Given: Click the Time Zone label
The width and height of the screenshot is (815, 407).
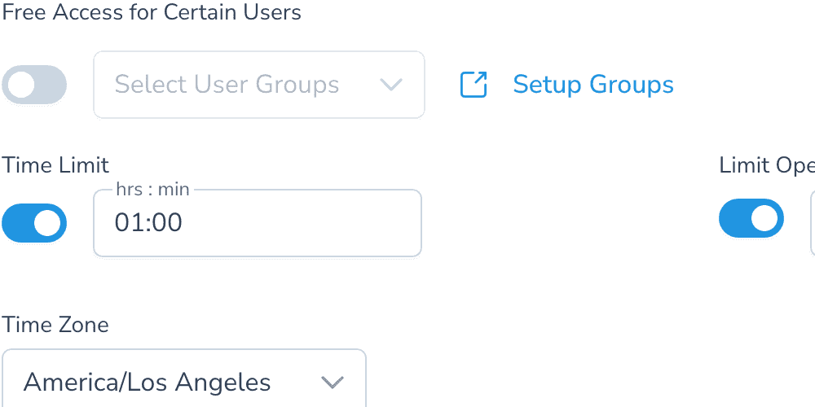Looking at the screenshot, I should [55, 325].
